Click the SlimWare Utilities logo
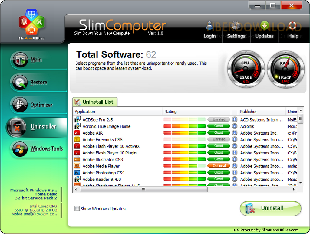 click(x=31, y=24)
